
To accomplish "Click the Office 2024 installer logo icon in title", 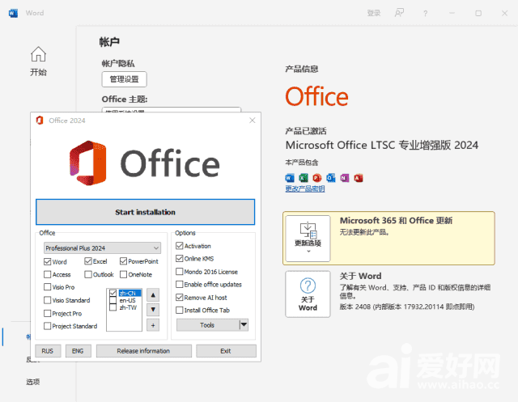I will [40, 121].
